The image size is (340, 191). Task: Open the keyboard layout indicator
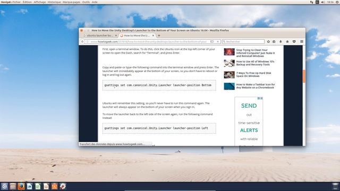pyautogui.click(x=317, y=2)
